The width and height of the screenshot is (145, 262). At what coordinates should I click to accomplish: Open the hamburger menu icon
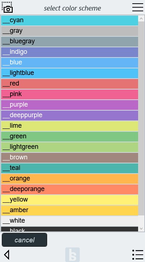click(138, 7)
